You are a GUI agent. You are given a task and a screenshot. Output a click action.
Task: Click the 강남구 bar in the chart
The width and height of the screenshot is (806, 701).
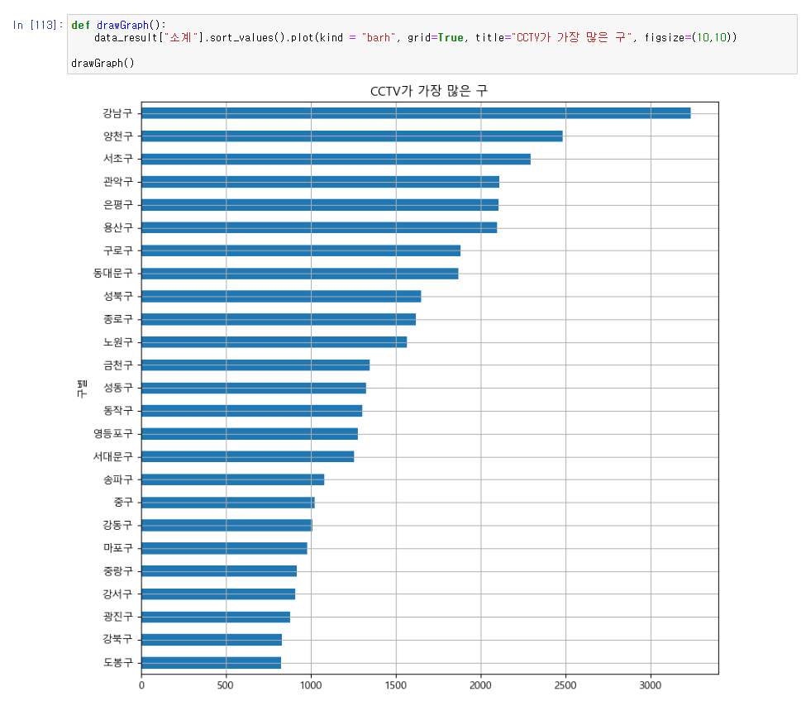pyautogui.click(x=416, y=113)
